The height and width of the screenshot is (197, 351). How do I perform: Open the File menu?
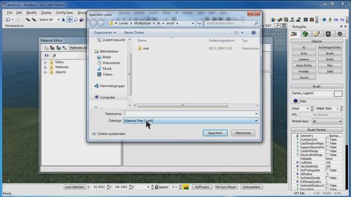tap(10, 13)
